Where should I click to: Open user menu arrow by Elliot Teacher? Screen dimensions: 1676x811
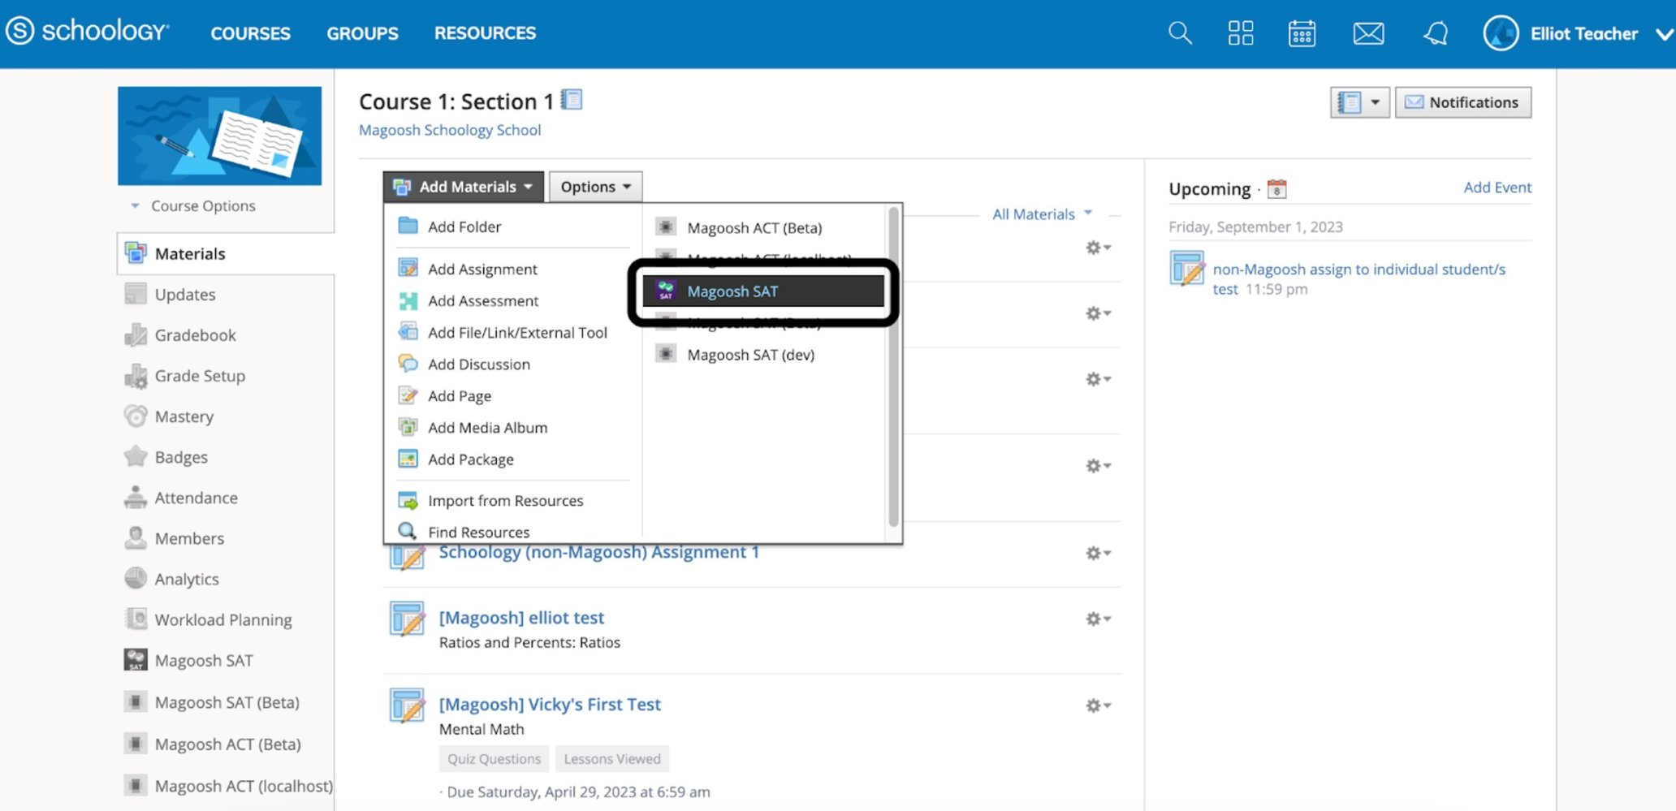[1664, 34]
